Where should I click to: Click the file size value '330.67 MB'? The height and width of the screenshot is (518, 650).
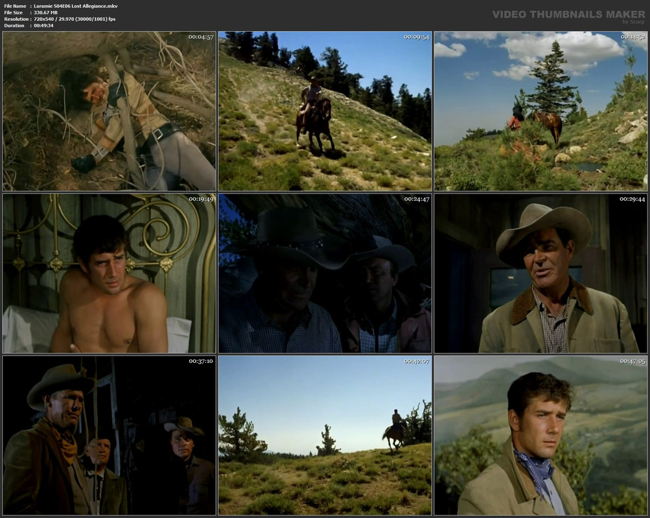click(x=46, y=13)
